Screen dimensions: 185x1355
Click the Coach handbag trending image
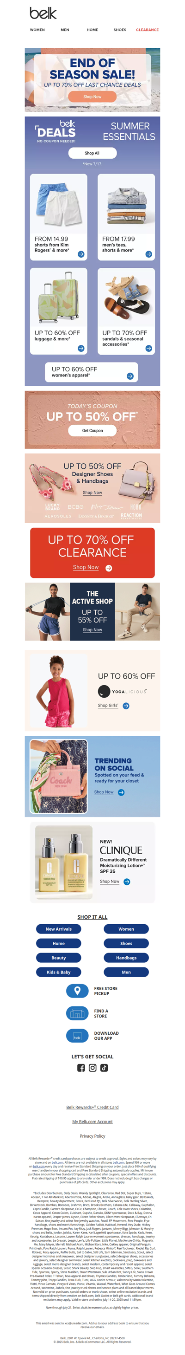59,776
